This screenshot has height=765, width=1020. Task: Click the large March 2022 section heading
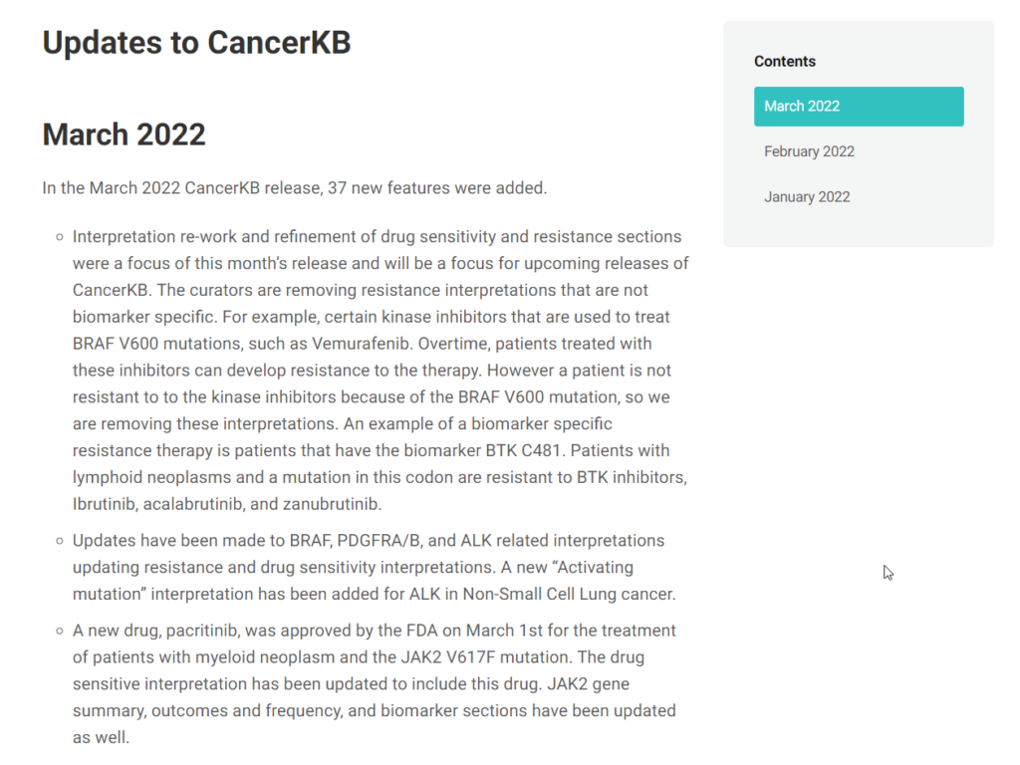pos(124,134)
